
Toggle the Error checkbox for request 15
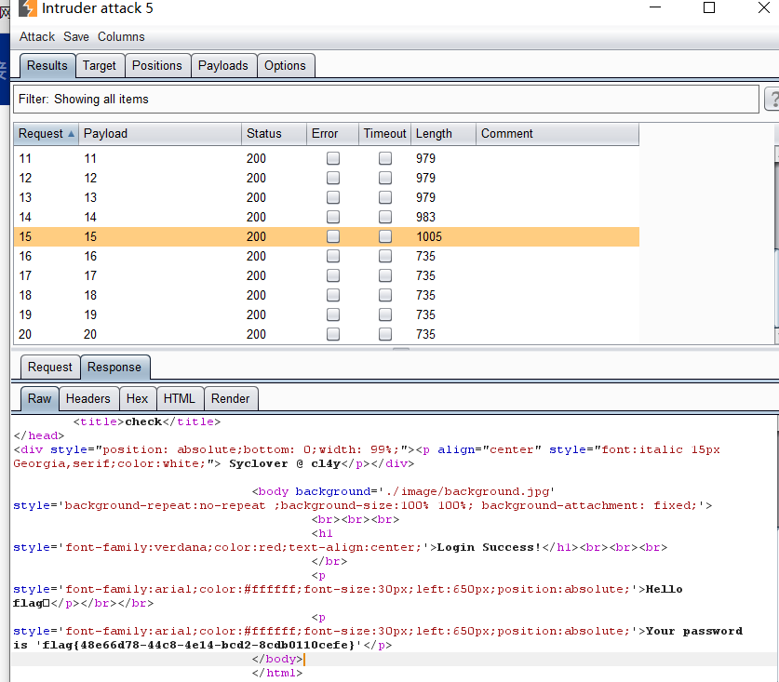coord(332,236)
